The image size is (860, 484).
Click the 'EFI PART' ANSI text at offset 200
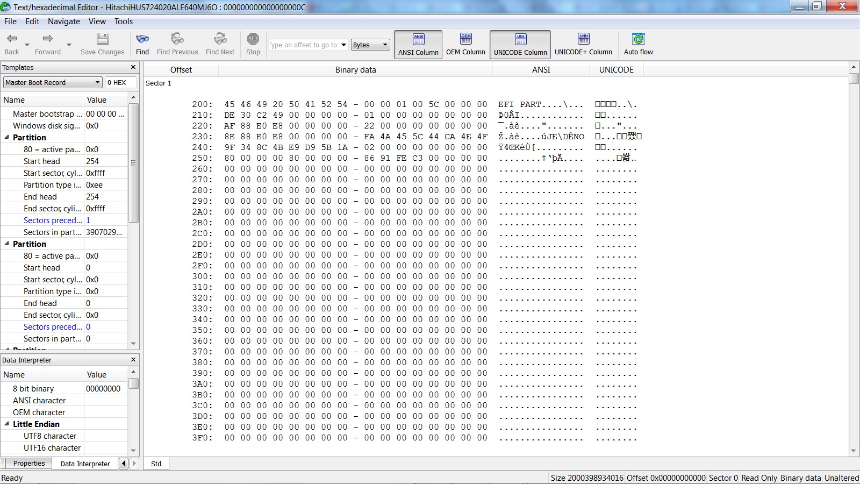[x=519, y=104]
